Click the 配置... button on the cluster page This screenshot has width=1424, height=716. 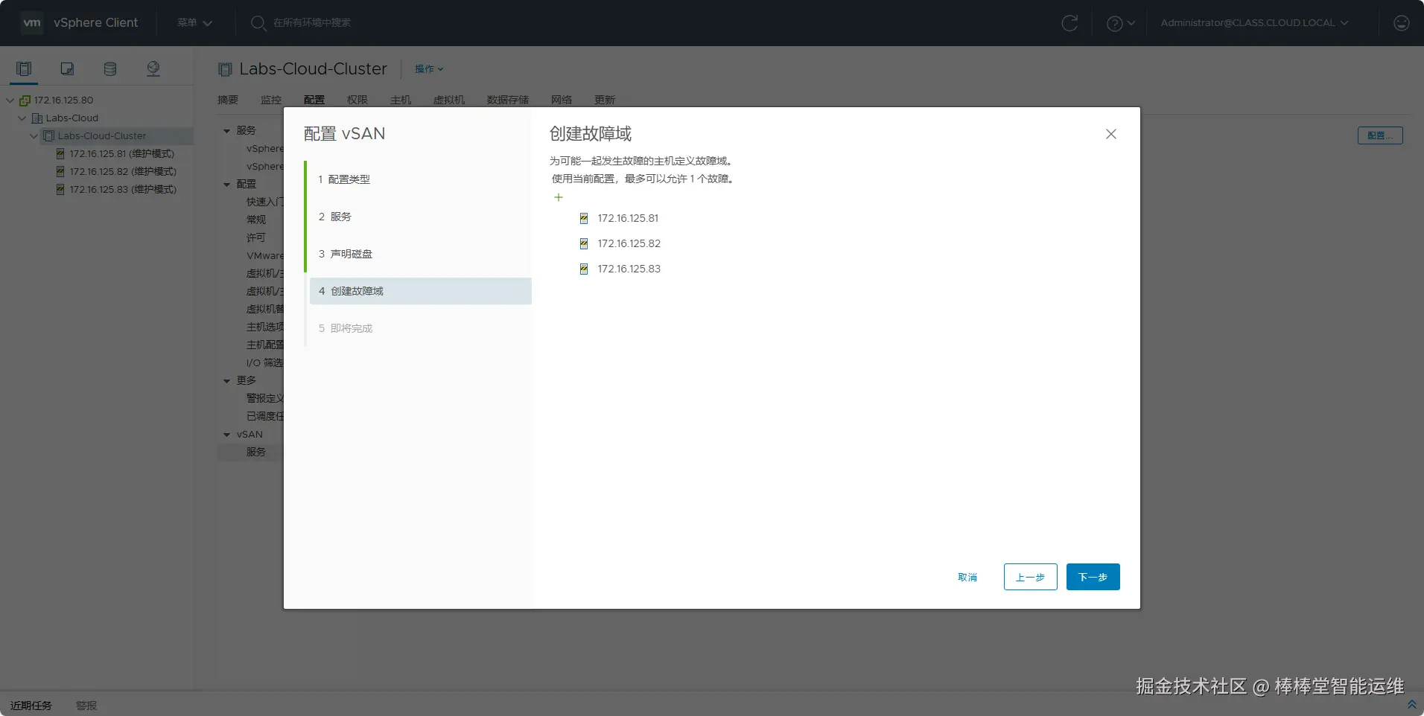(1380, 135)
